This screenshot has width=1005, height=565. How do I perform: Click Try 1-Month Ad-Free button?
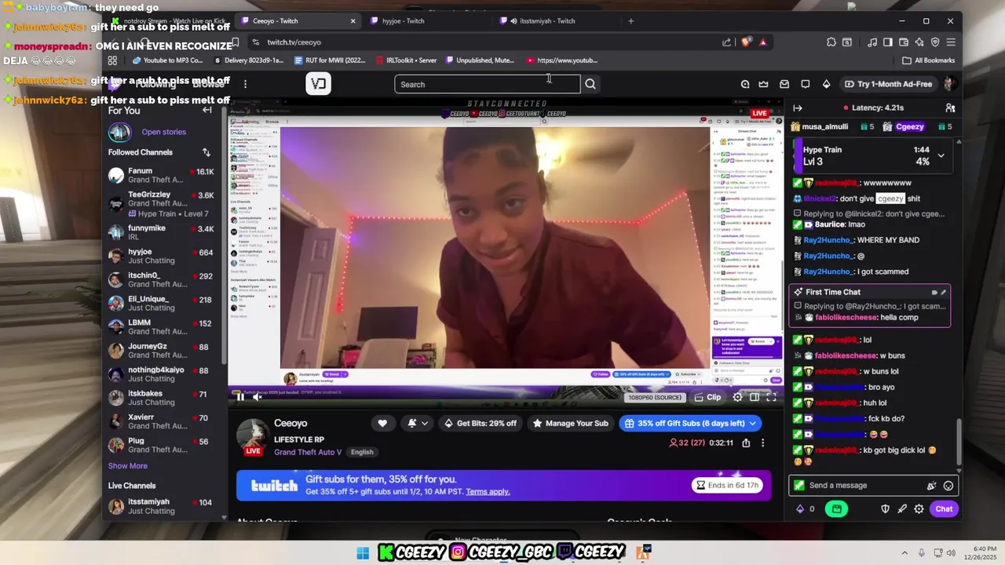888,84
